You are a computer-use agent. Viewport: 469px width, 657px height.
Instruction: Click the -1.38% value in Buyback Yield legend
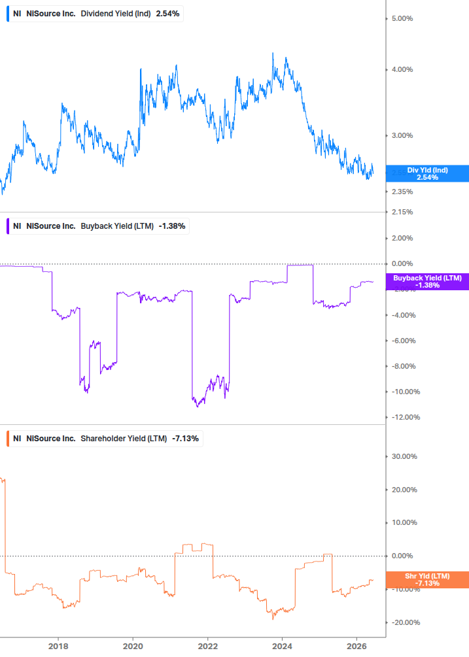point(172,226)
